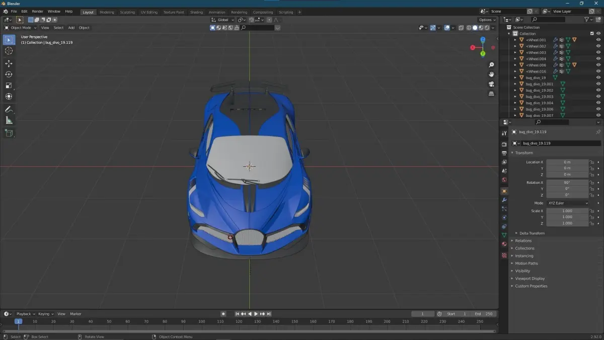Activate the Select Box tool

coord(9,40)
